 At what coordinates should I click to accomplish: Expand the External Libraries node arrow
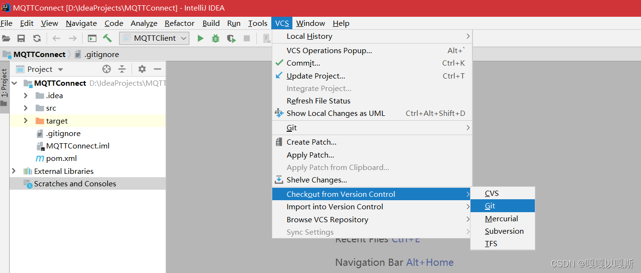point(13,171)
